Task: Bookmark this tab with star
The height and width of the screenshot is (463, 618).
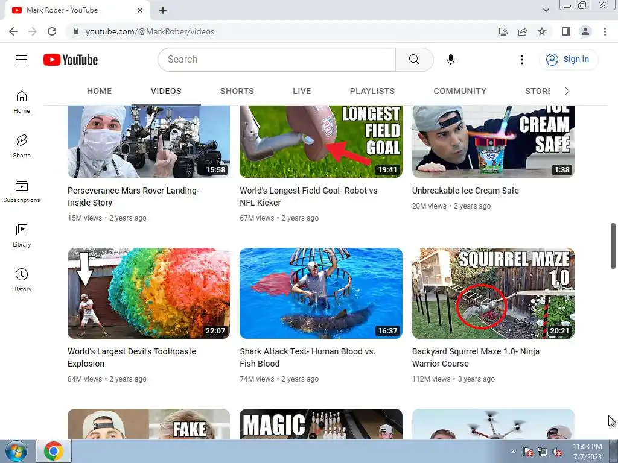Action: [542, 31]
